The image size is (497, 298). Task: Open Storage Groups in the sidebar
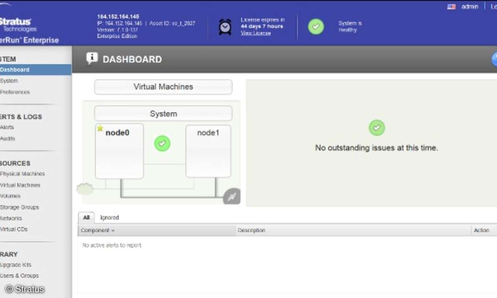pos(19,207)
